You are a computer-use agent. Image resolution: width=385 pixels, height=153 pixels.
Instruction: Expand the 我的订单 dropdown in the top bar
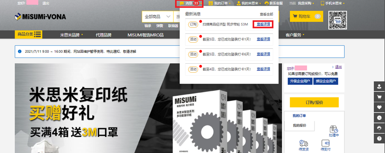(230, 3)
